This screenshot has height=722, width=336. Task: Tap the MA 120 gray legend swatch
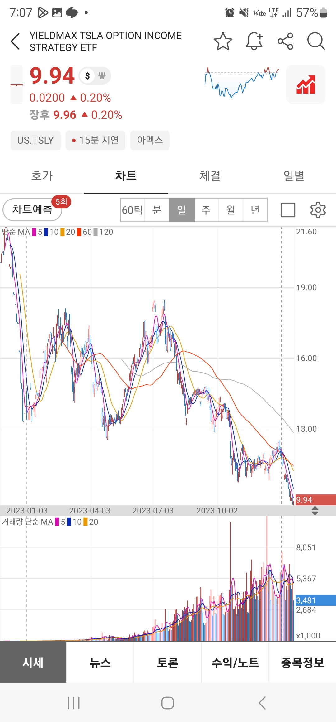tap(96, 232)
